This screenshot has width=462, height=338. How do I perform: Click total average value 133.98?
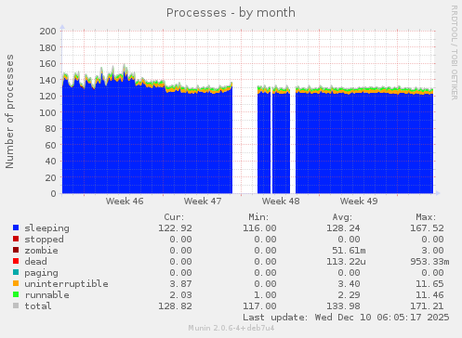(x=343, y=306)
